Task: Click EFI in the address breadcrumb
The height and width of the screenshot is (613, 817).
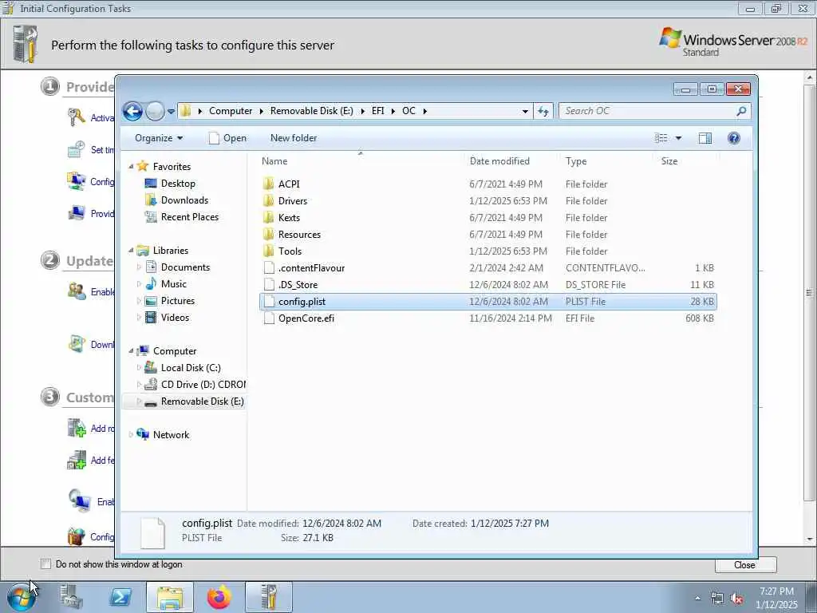Action: [377, 111]
